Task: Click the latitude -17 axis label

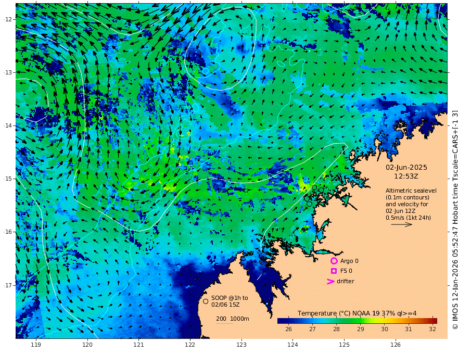Action: pos(8,285)
